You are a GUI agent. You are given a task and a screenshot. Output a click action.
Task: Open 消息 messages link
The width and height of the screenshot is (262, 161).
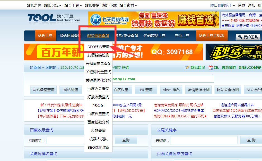[241, 5]
